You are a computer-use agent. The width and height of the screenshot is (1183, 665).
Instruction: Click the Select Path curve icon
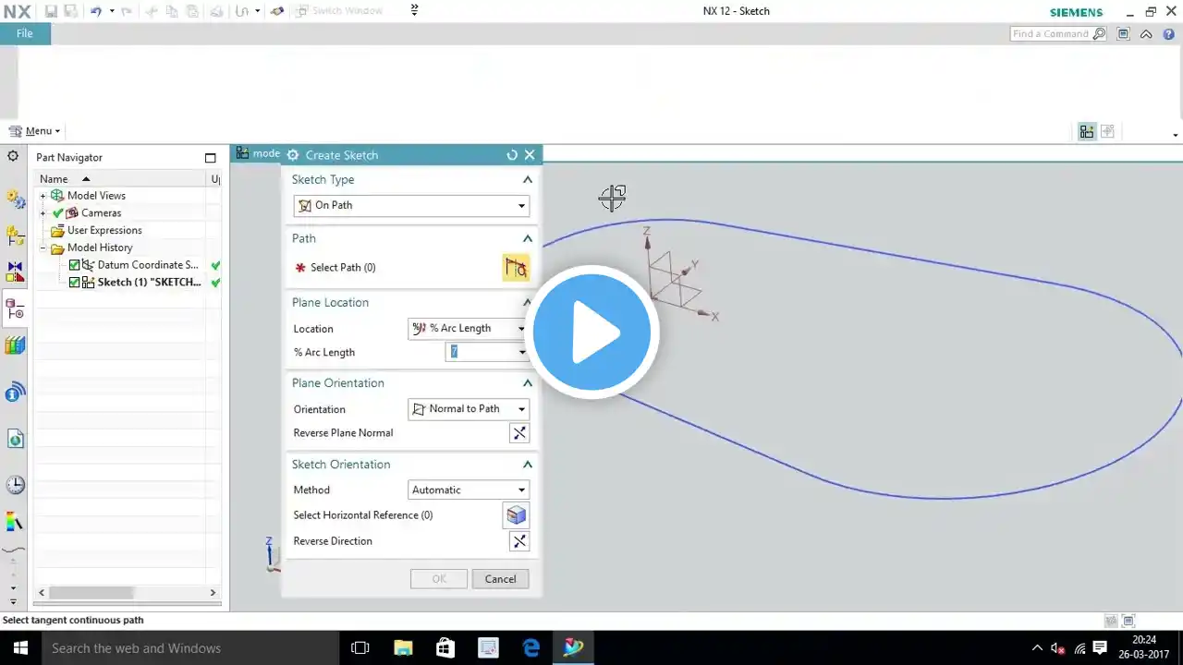(x=516, y=268)
